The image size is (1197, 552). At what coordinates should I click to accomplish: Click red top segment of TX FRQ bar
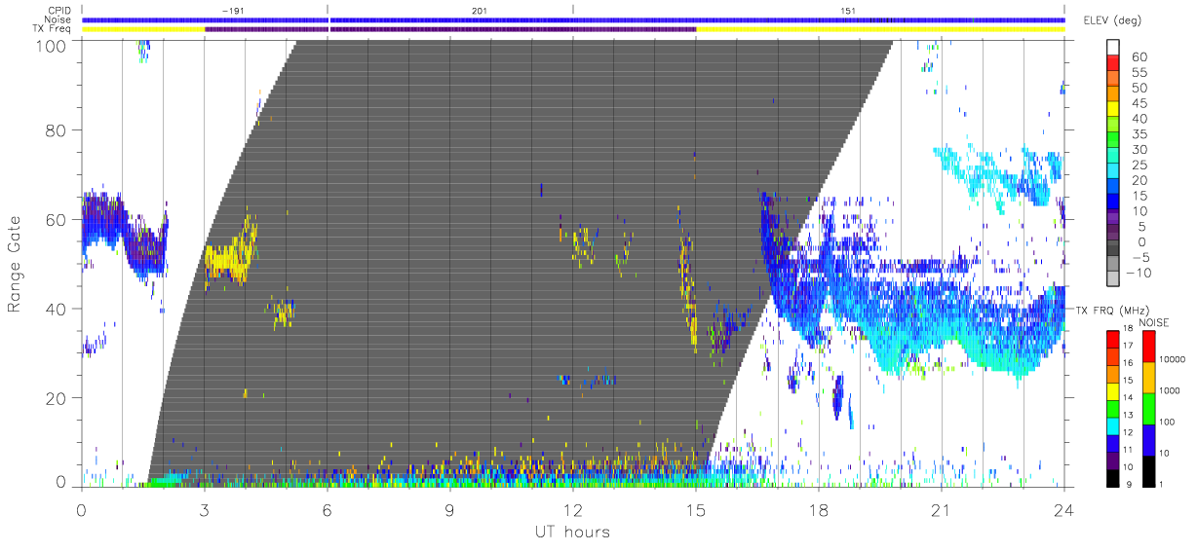[x=1112, y=337]
